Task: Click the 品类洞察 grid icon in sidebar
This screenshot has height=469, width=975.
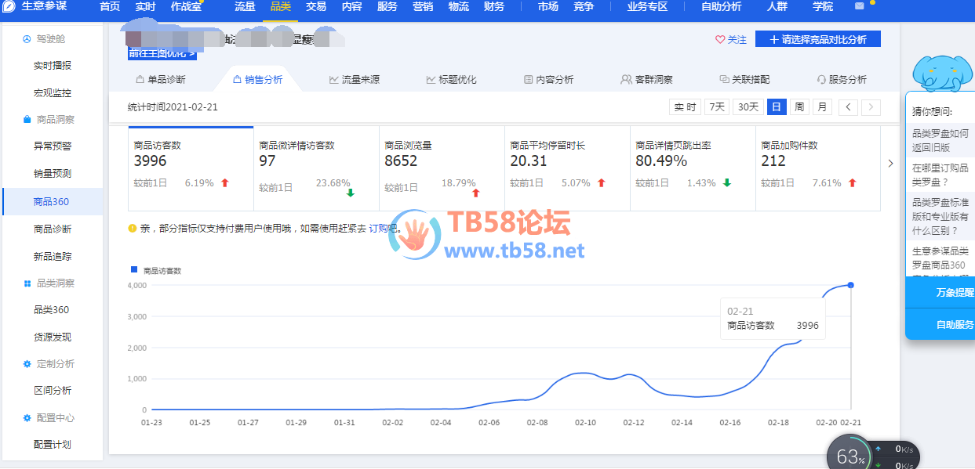Action: pyautogui.click(x=27, y=283)
